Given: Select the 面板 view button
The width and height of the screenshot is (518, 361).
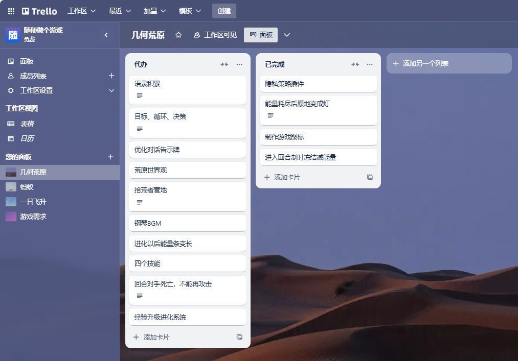Looking at the screenshot, I should 261,35.
